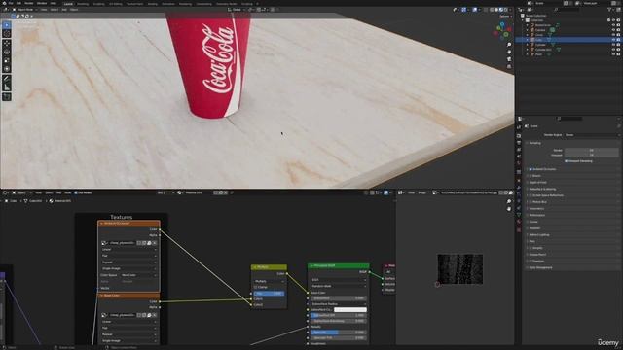
Task: Select the 3D Cursor tool
Action: [x=7, y=34]
